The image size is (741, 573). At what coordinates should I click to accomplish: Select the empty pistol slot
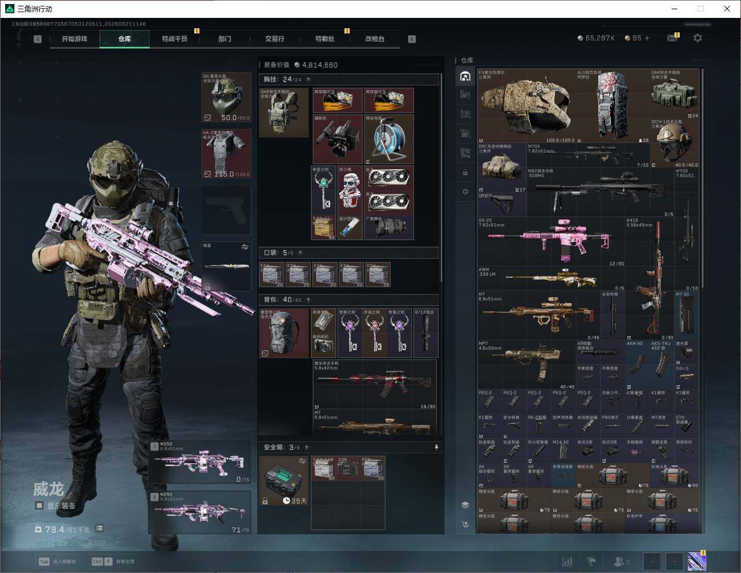pyautogui.click(x=226, y=210)
